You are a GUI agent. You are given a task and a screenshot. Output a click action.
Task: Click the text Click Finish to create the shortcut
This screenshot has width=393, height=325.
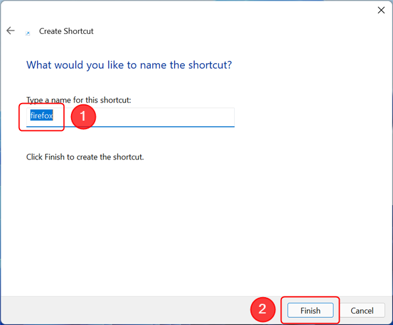click(85, 157)
